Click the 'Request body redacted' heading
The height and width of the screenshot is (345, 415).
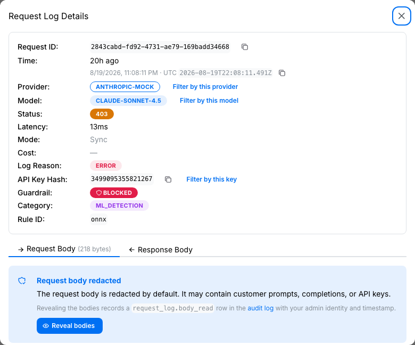79,281
